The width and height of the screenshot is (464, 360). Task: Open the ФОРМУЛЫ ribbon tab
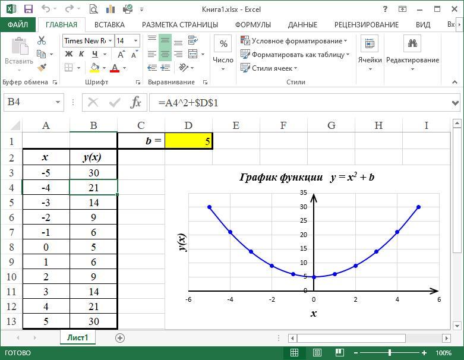[x=252, y=24]
